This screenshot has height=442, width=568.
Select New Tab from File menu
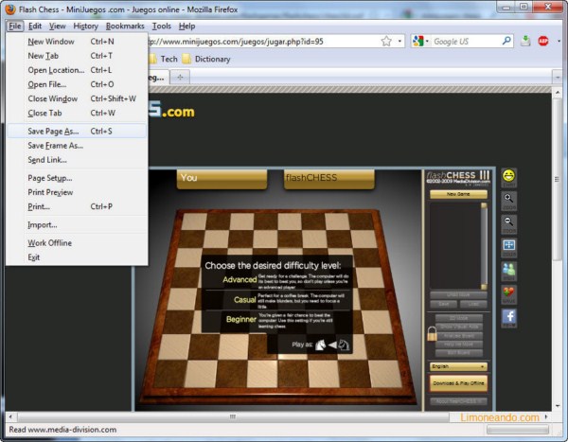[x=77, y=56]
